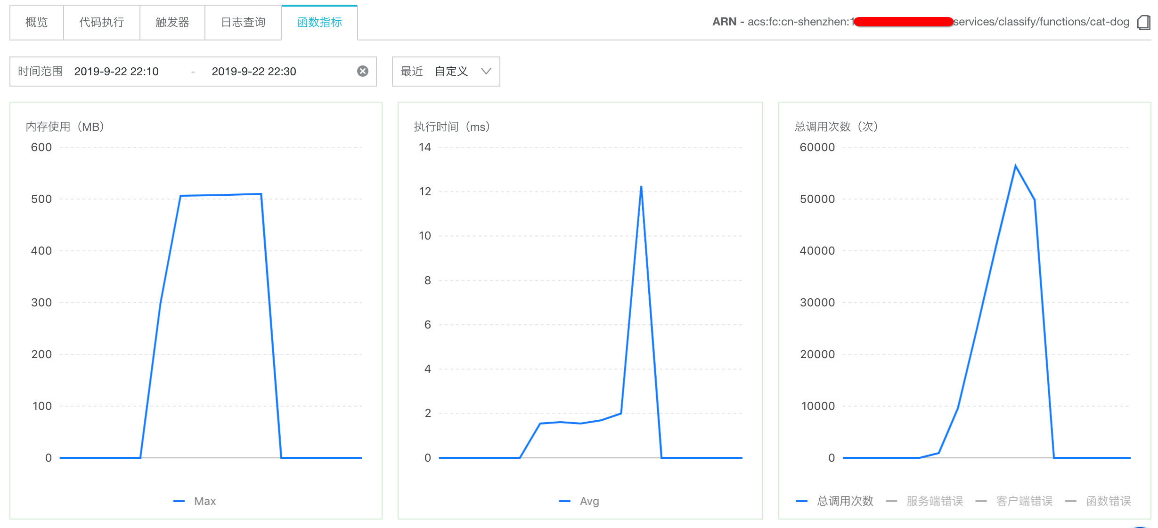
Task: Toggle the Avg legend in execution time chart
Action: point(589,501)
